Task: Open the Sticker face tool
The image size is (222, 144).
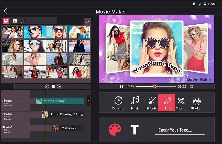Action: 196,103
